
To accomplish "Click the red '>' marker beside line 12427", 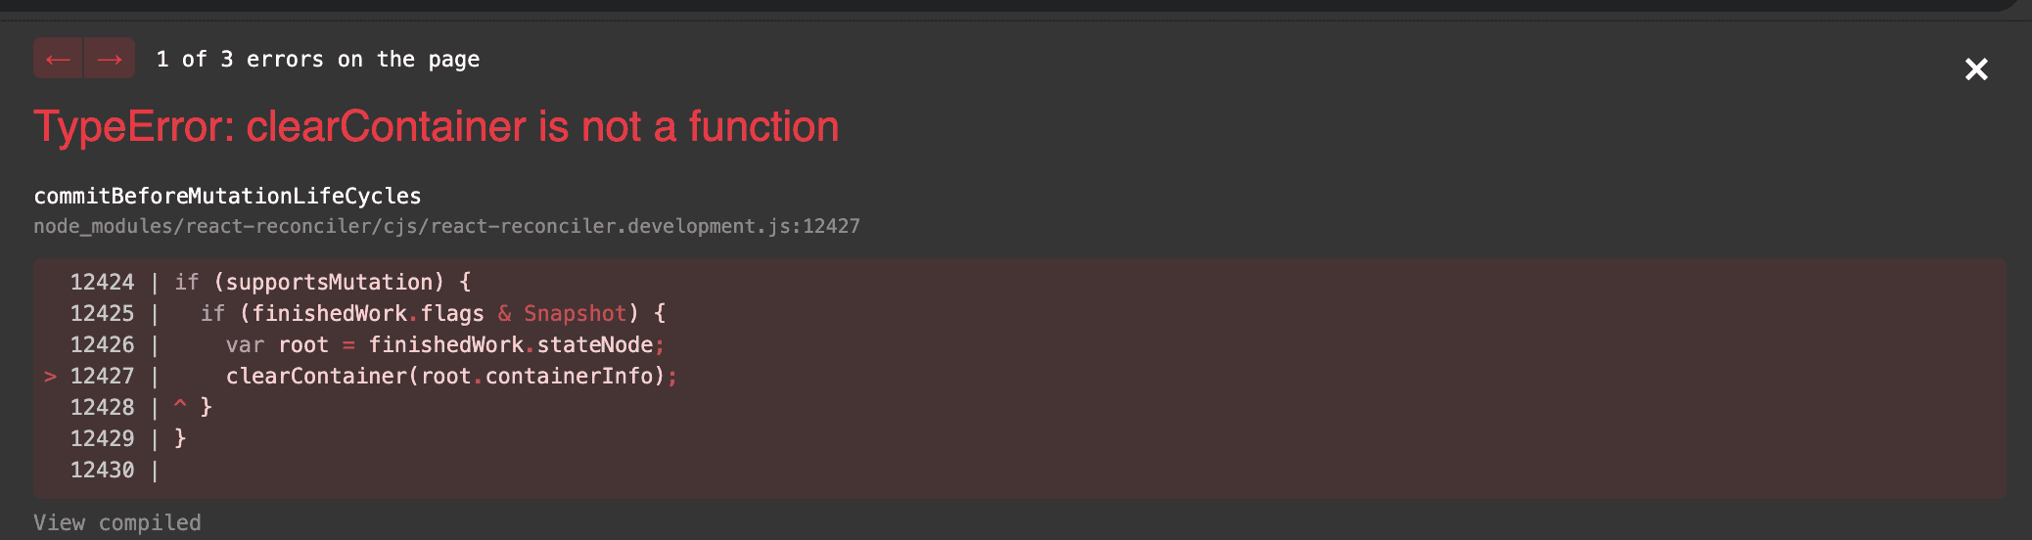I will pyautogui.click(x=51, y=377).
